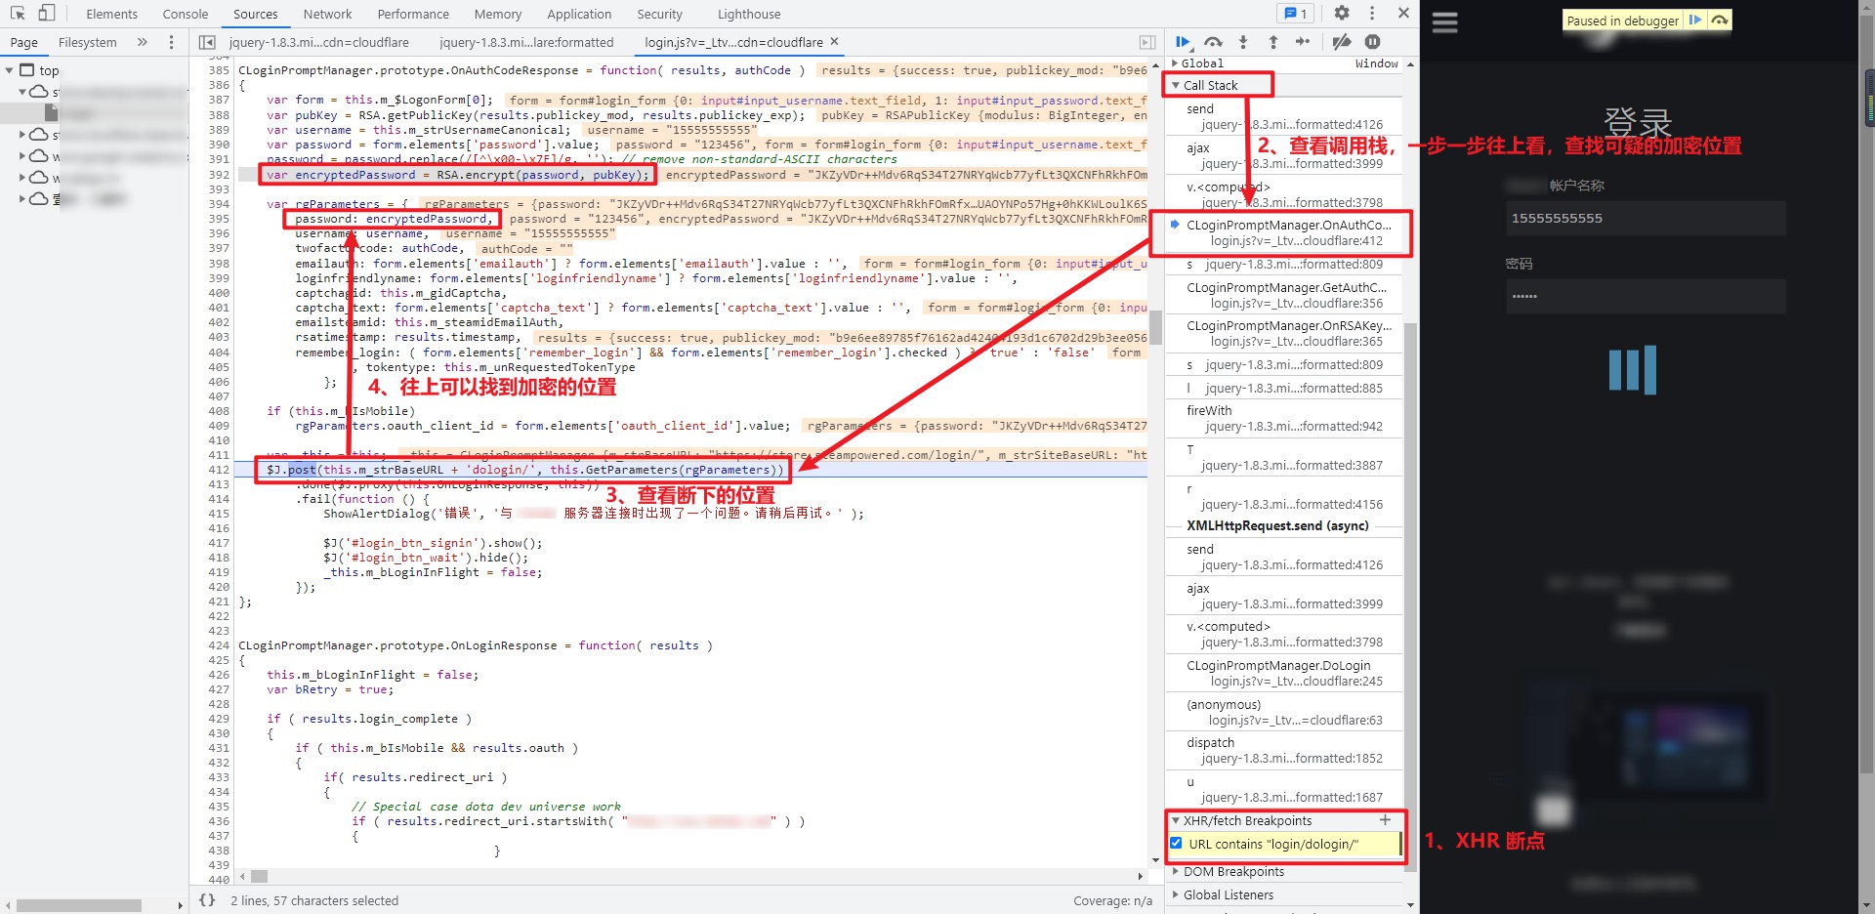This screenshot has width=1875, height=914.
Task: Expand the Global scope entry
Action: (1175, 63)
